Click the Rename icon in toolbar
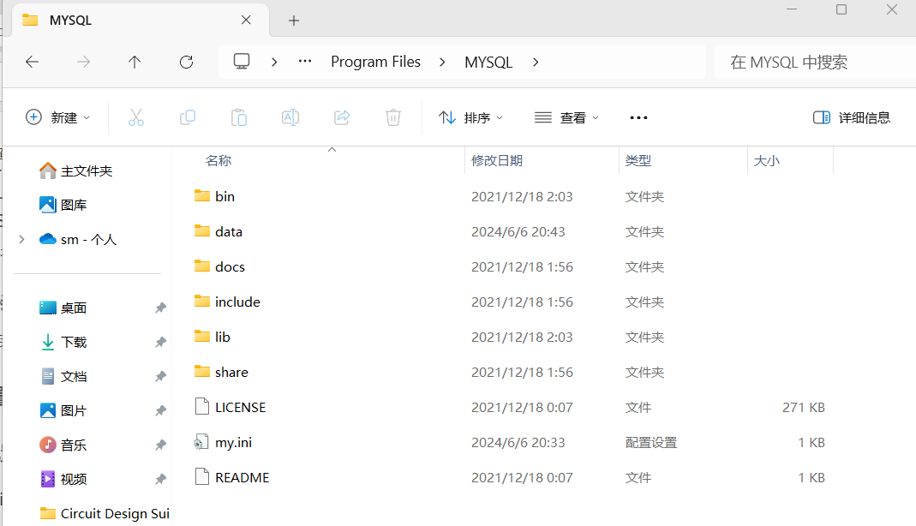916x526 pixels. 290,118
